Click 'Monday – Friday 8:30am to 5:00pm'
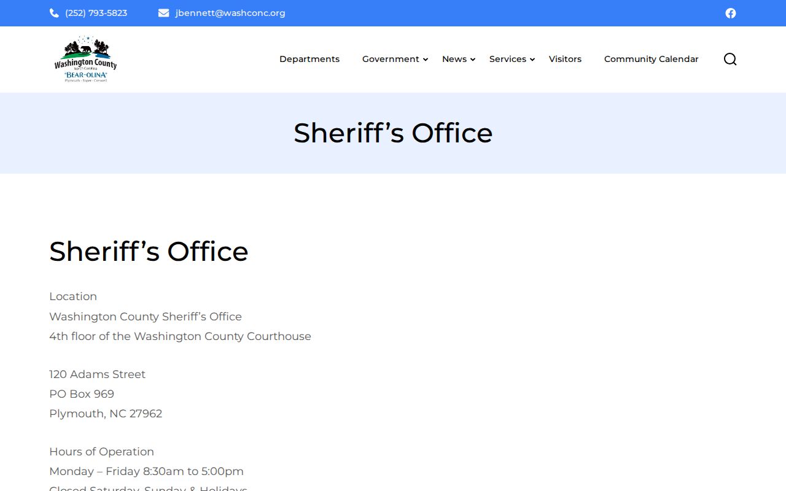The height and width of the screenshot is (491, 786). point(146,471)
